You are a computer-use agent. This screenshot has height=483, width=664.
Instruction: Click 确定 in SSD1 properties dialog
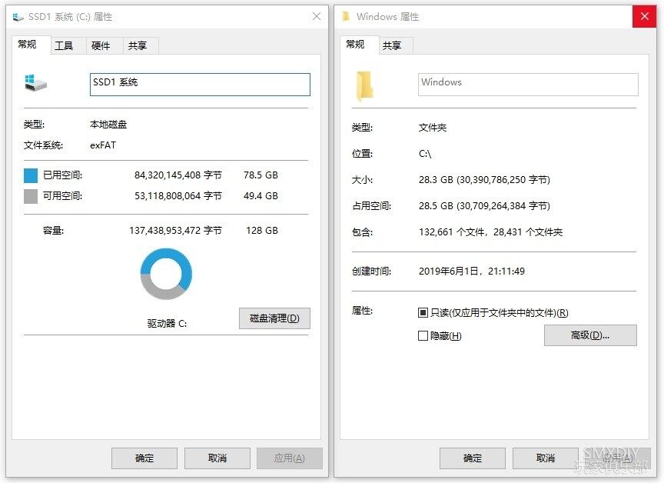pos(144,458)
